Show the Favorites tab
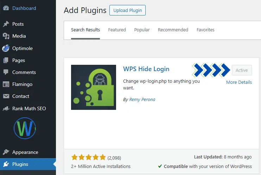This screenshot has height=175, width=261. [205, 30]
